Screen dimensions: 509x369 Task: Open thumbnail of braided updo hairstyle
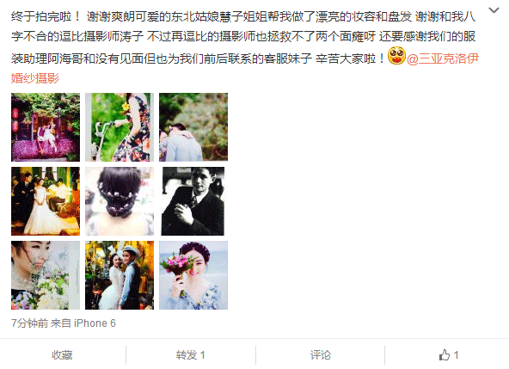point(120,201)
